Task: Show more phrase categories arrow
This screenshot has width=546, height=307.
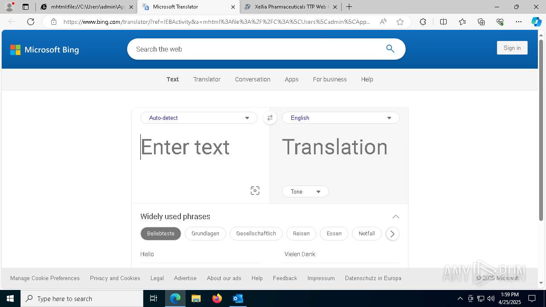Action: click(392, 234)
